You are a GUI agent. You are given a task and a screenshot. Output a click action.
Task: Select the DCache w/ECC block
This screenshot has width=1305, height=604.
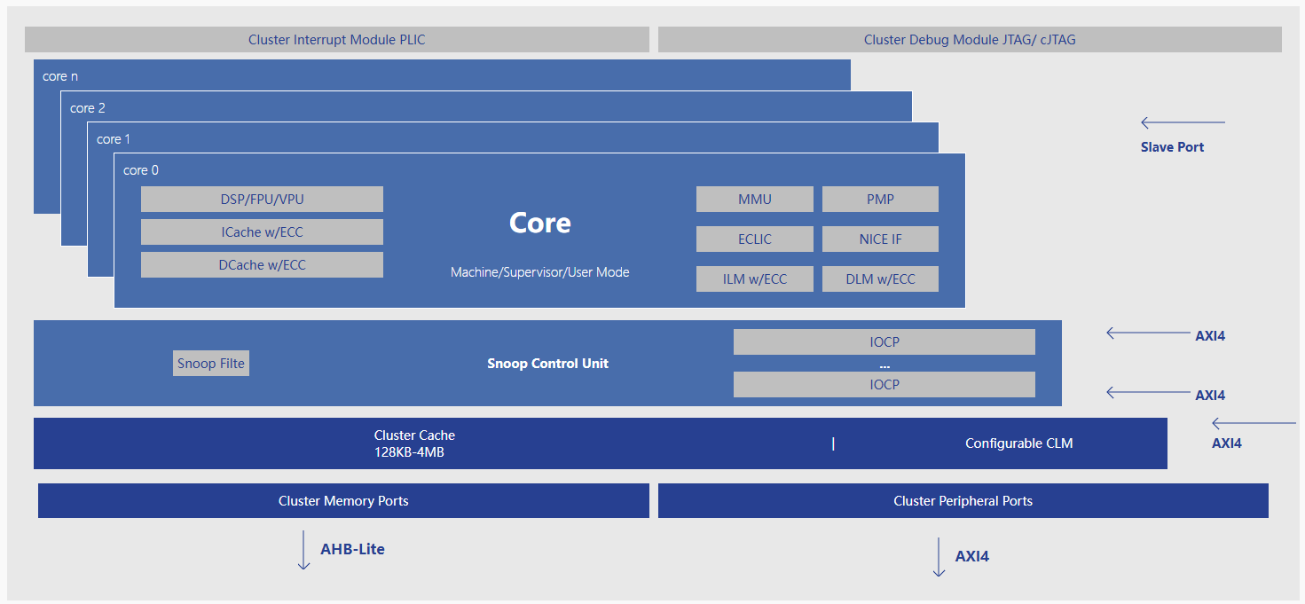point(262,264)
